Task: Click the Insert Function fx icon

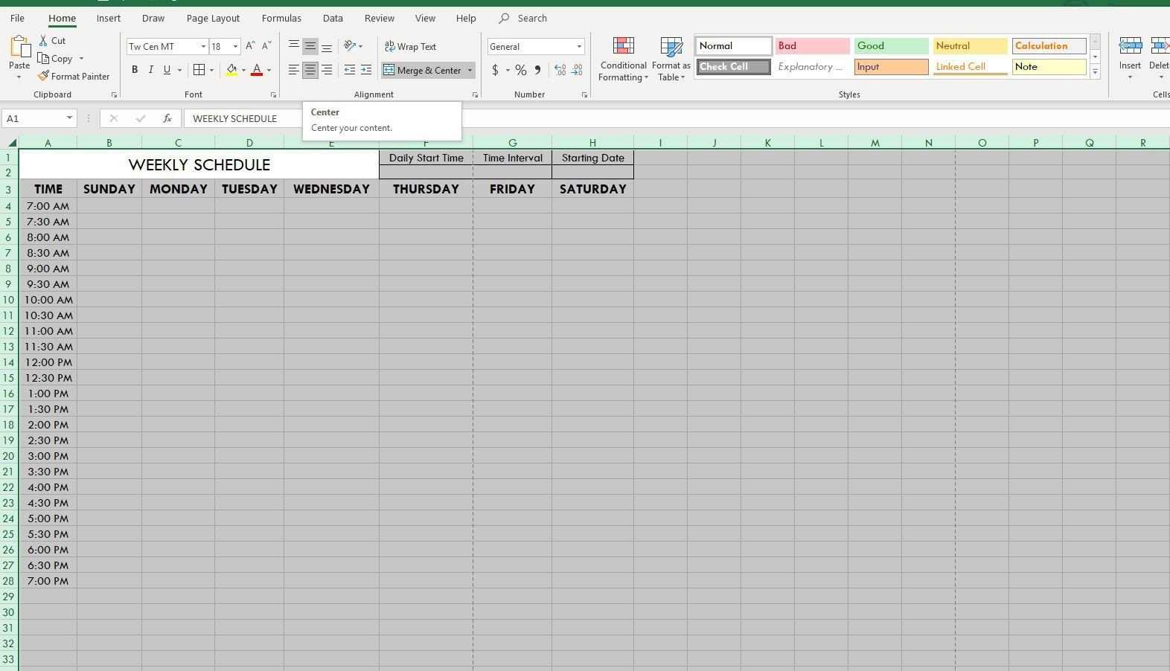Action: pos(167,118)
